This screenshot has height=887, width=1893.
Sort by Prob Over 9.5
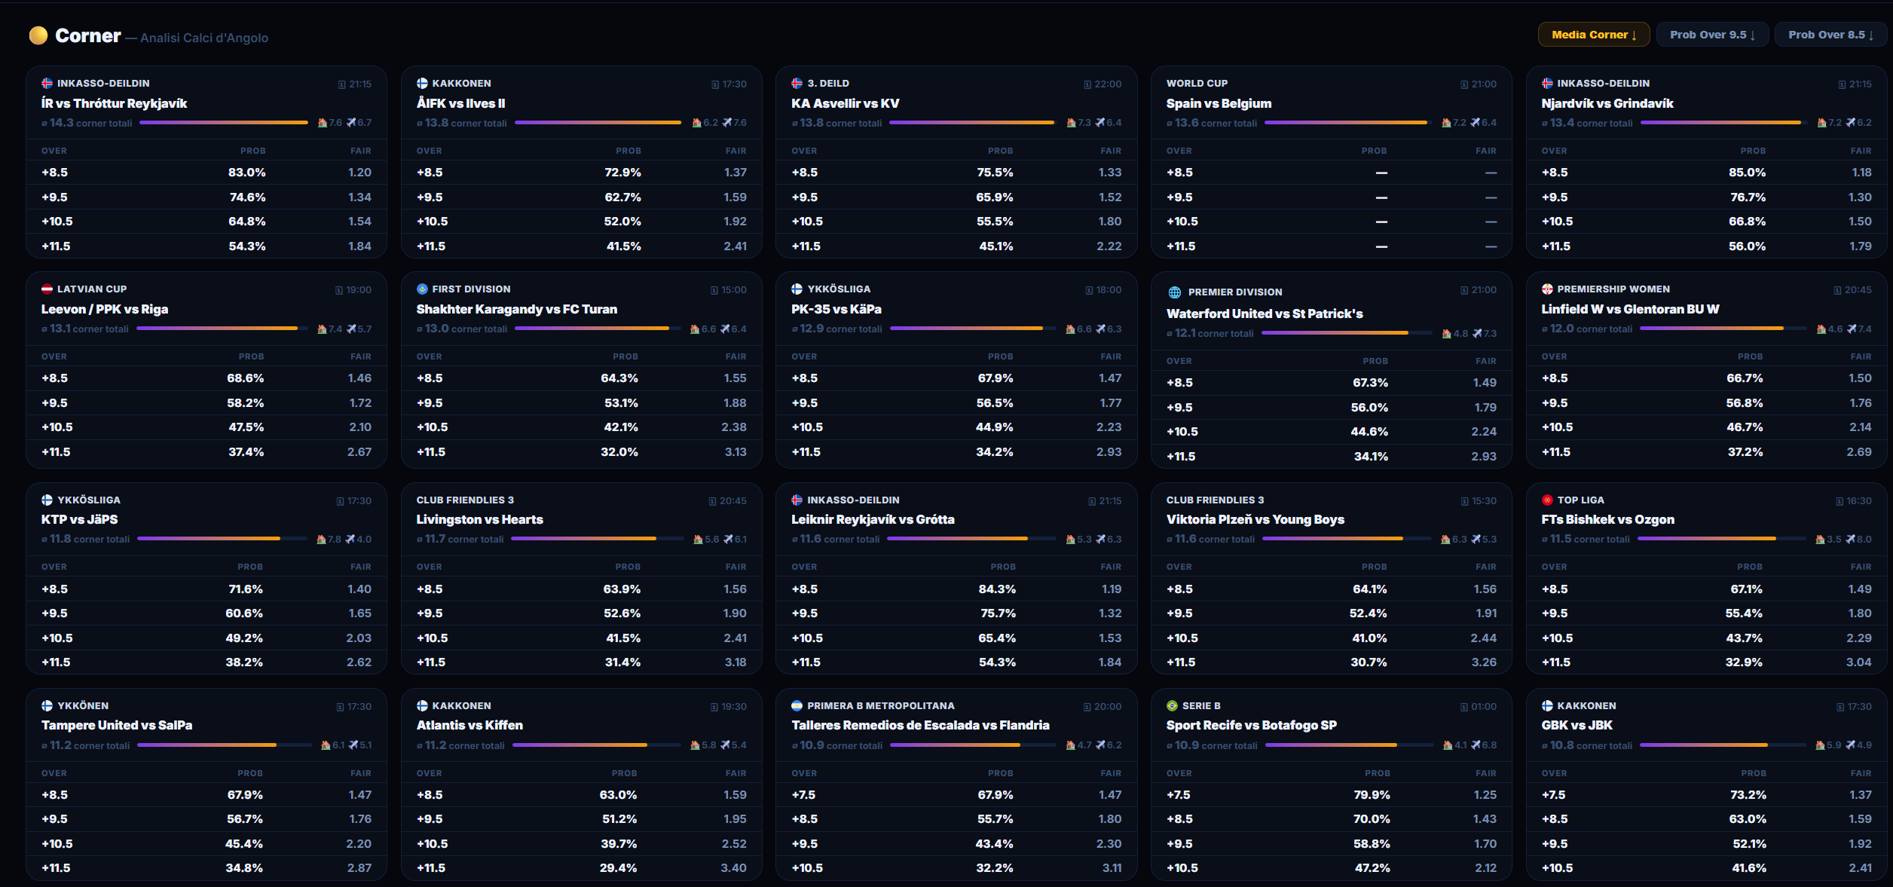coord(1712,35)
